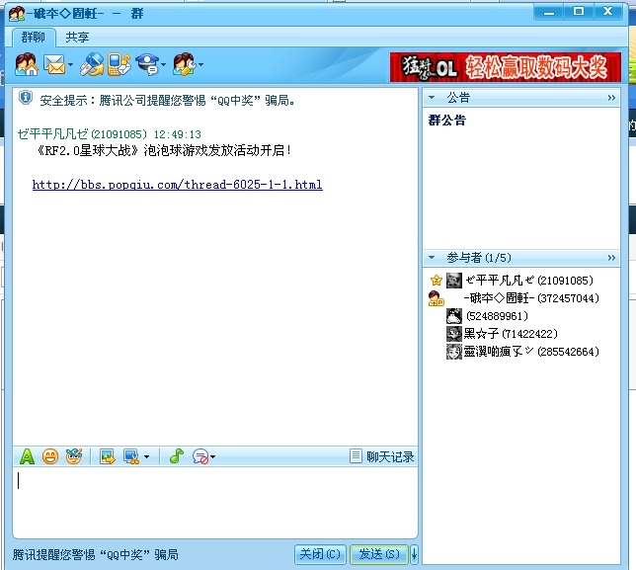This screenshot has height=570, width=636.
Task: Open the smiley emoticon picker
Action: tap(49, 456)
